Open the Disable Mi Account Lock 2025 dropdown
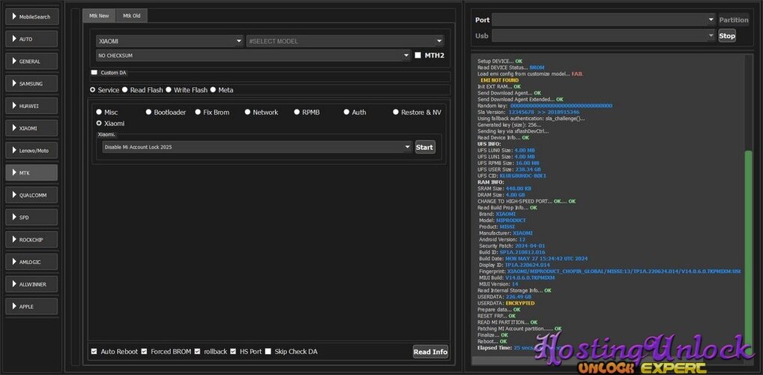Viewport: 763px width, 375px height. tap(257, 147)
